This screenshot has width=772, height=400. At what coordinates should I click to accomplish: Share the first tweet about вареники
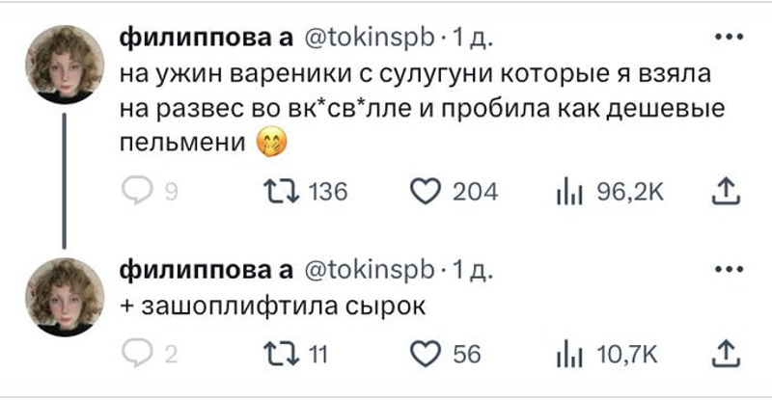tap(722, 193)
